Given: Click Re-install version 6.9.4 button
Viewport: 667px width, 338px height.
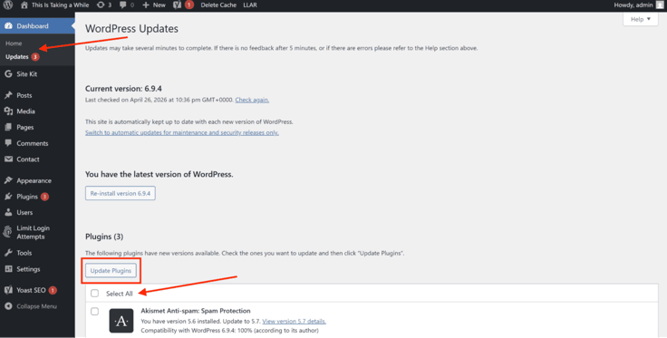Looking at the screenshot, I should (121, 193).
